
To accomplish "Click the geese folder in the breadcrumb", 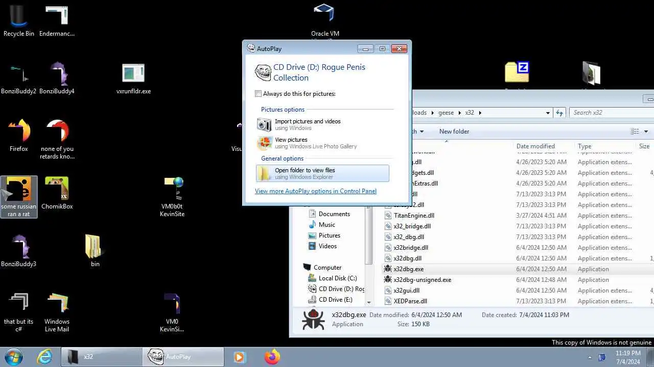I will click(446, 113).
